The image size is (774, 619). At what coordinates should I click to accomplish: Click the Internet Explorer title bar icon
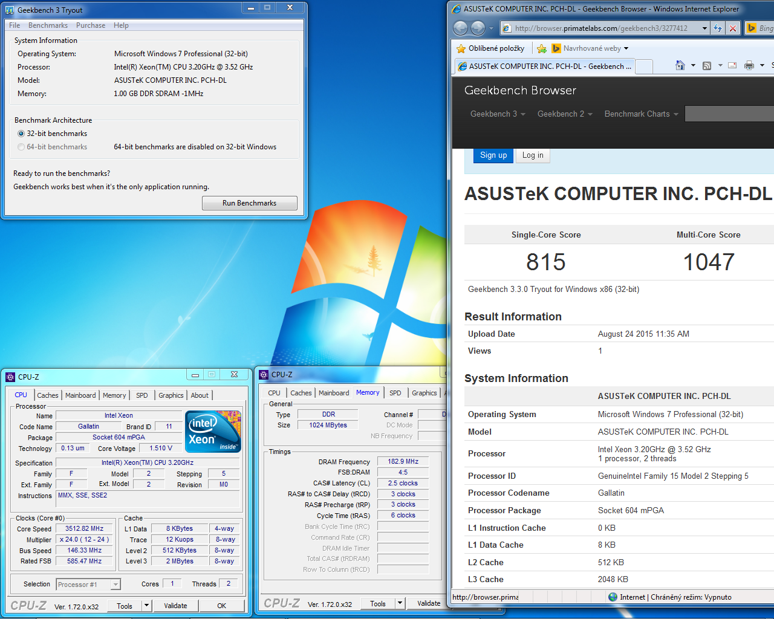coord(457,9)
